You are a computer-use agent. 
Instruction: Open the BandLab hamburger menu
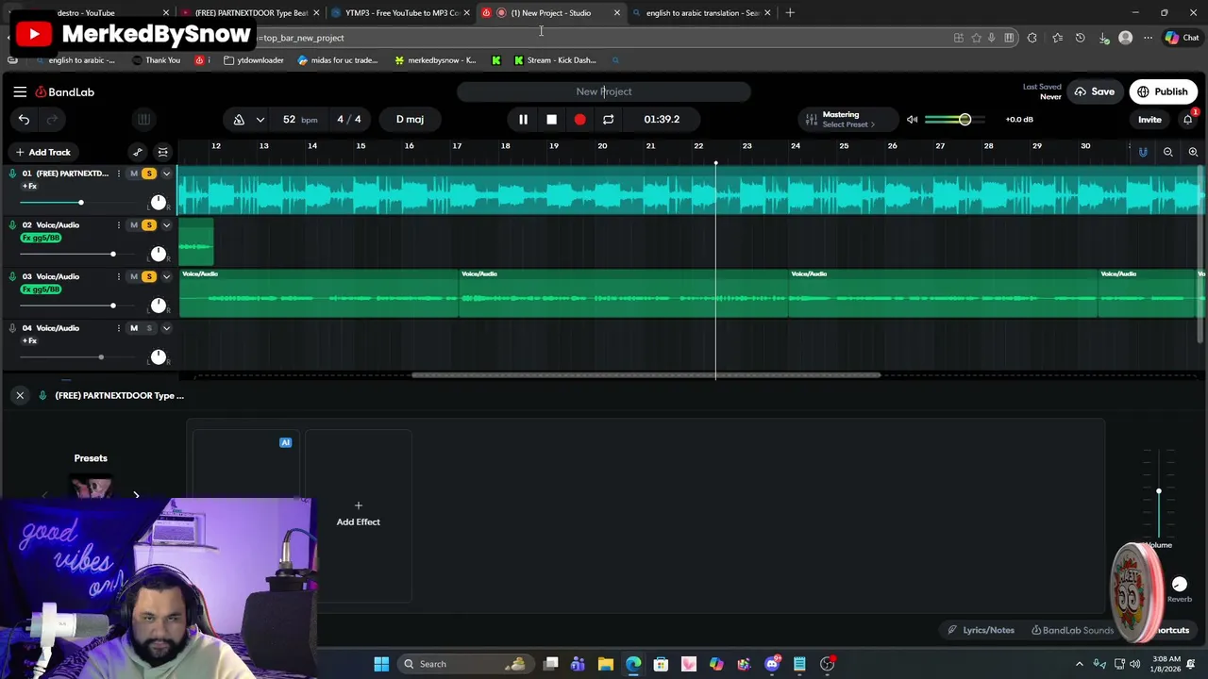pos(20,91)
